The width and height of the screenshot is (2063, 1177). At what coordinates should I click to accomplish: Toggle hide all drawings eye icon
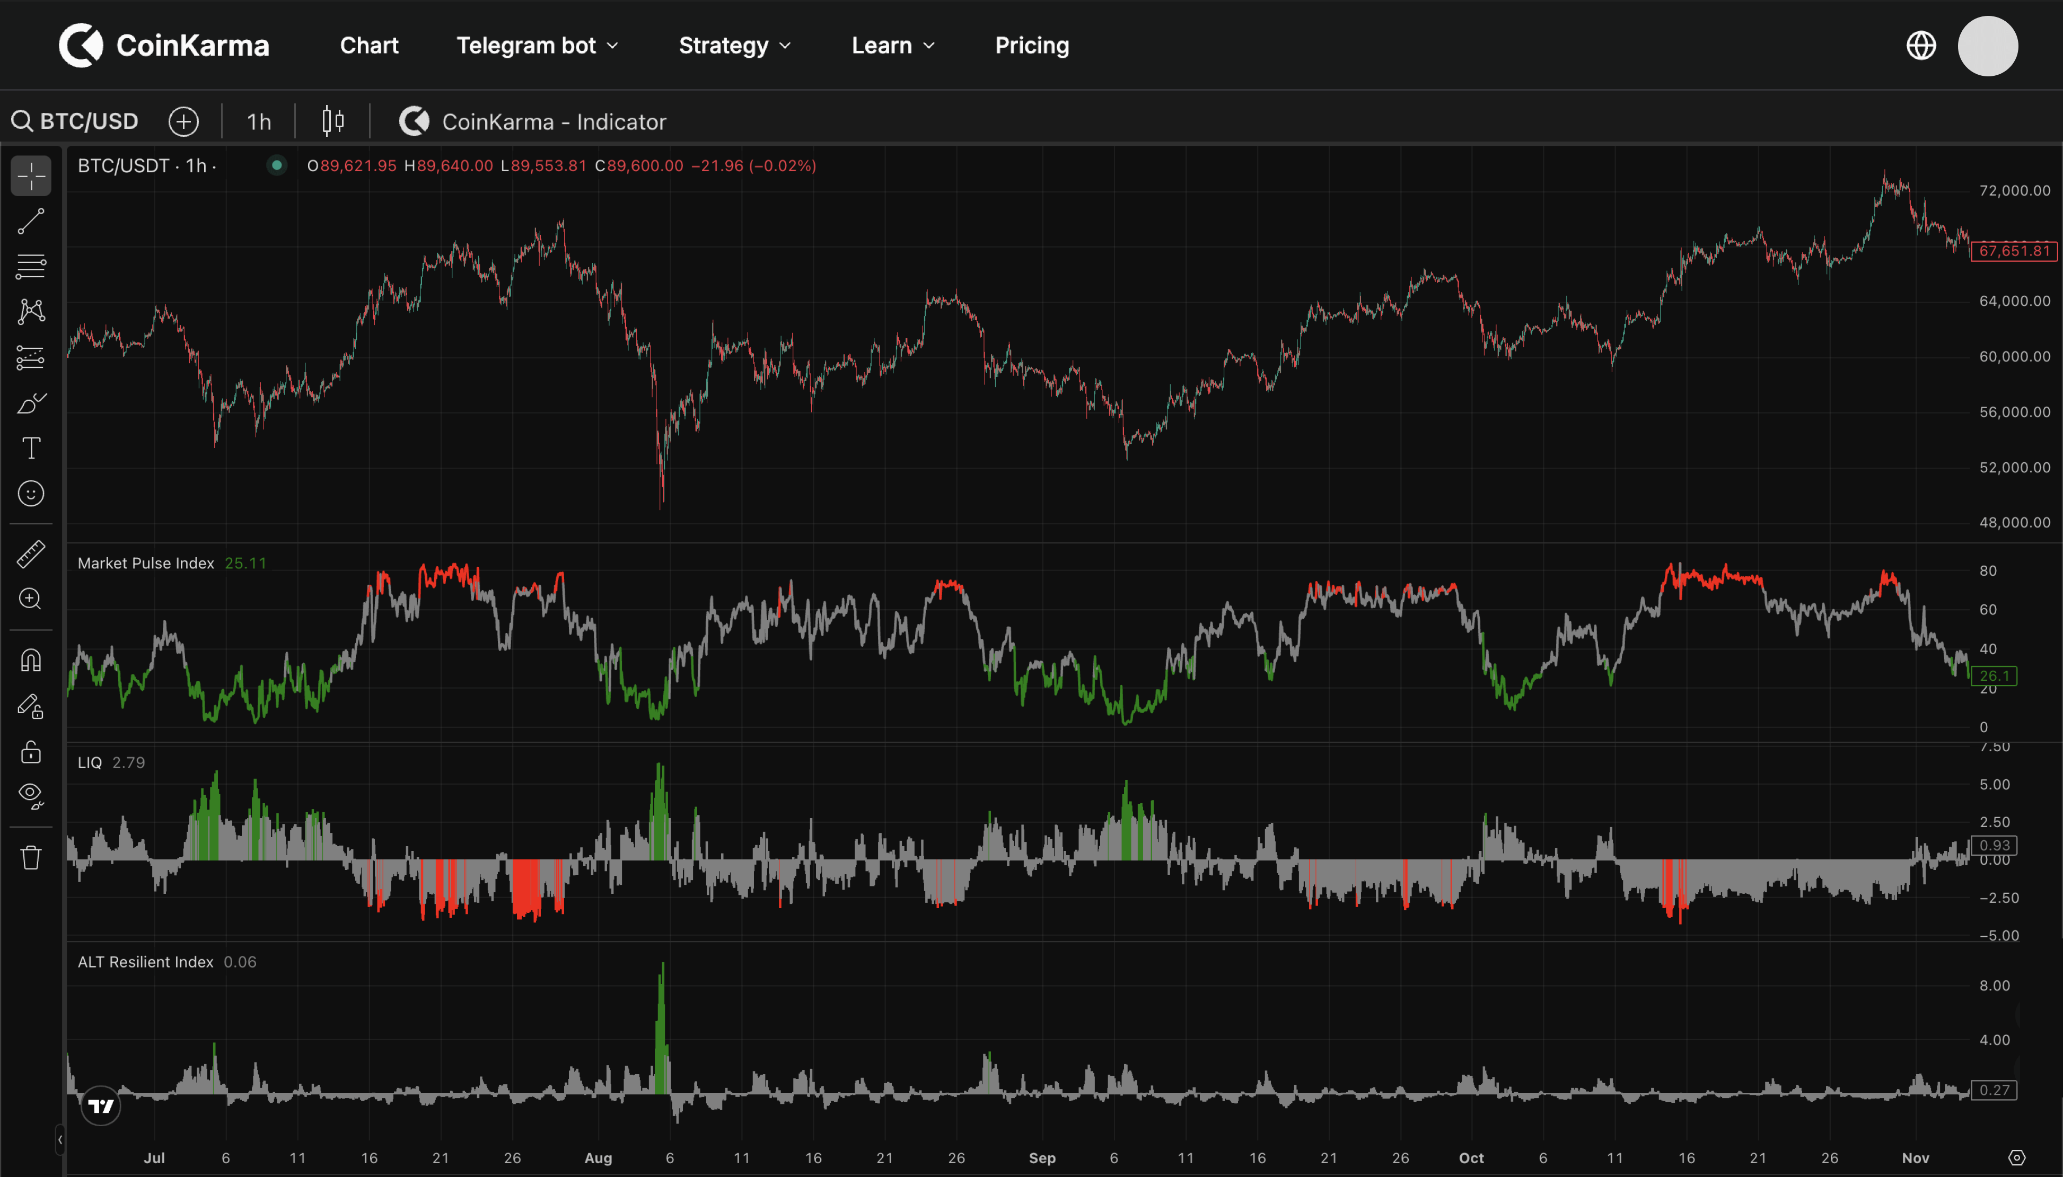31,795
